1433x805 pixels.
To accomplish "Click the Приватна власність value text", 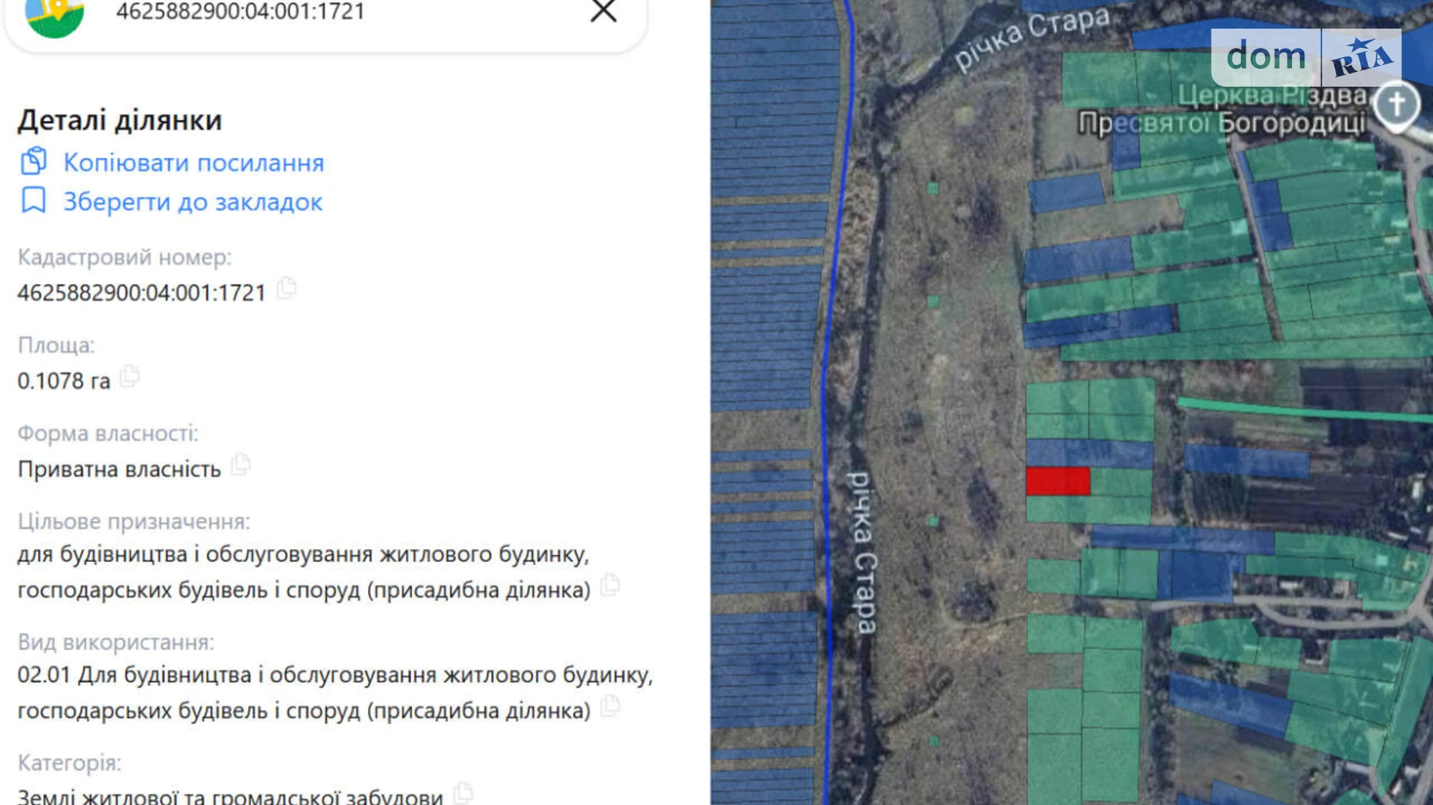I will click(x=119, y=469).
